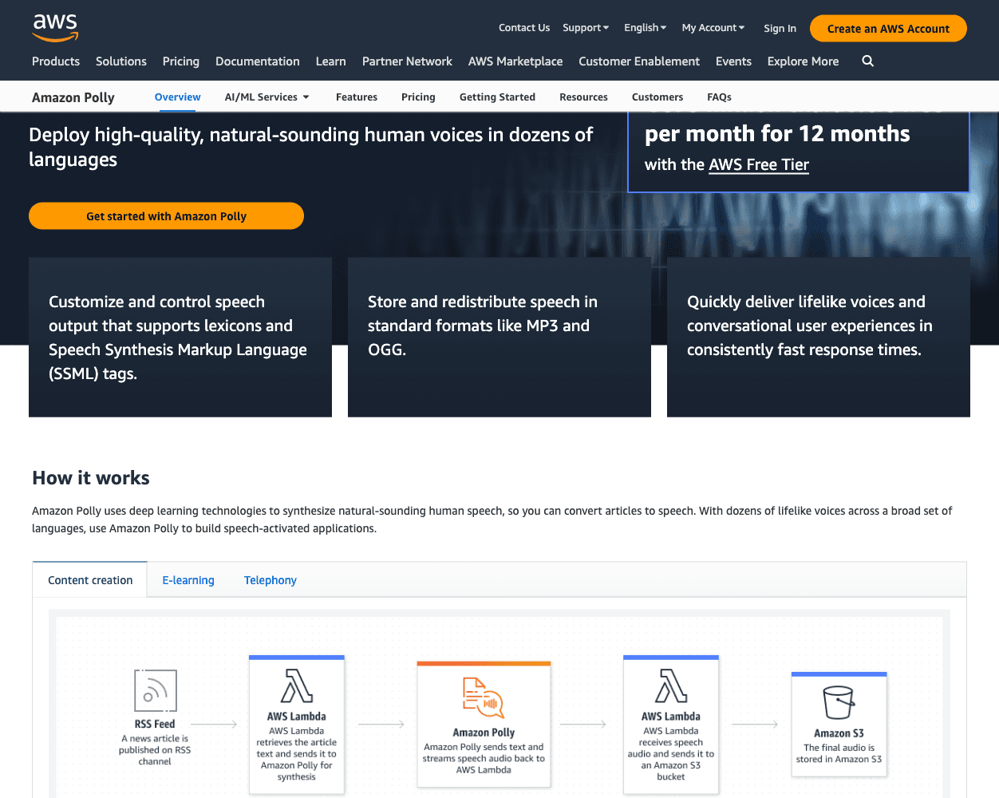This screenshot has width=999, height=798.
Task: Open Partner Network menu
Action: coord(407,61)
